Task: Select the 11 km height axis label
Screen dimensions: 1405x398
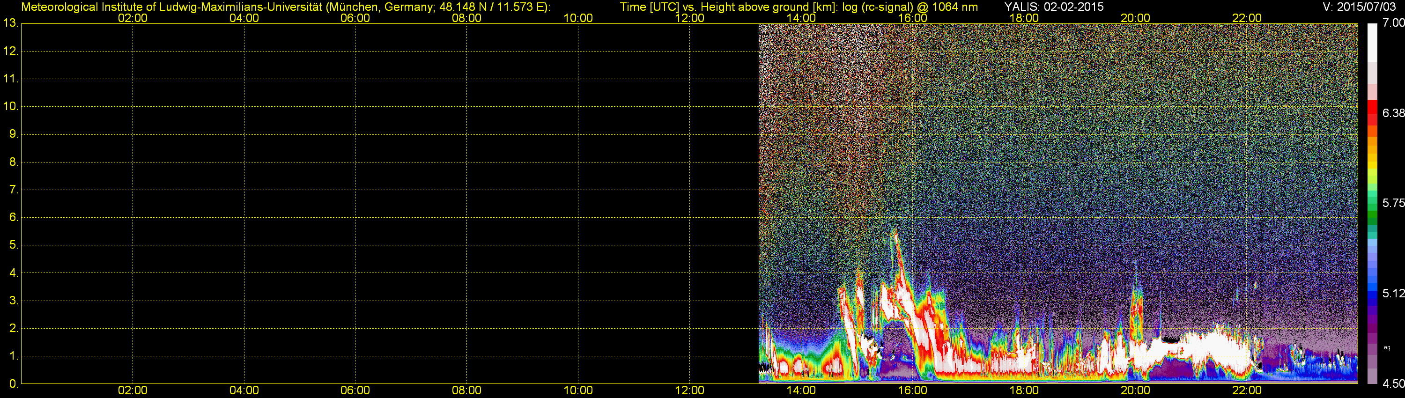Action: click(x=10, y=79)
